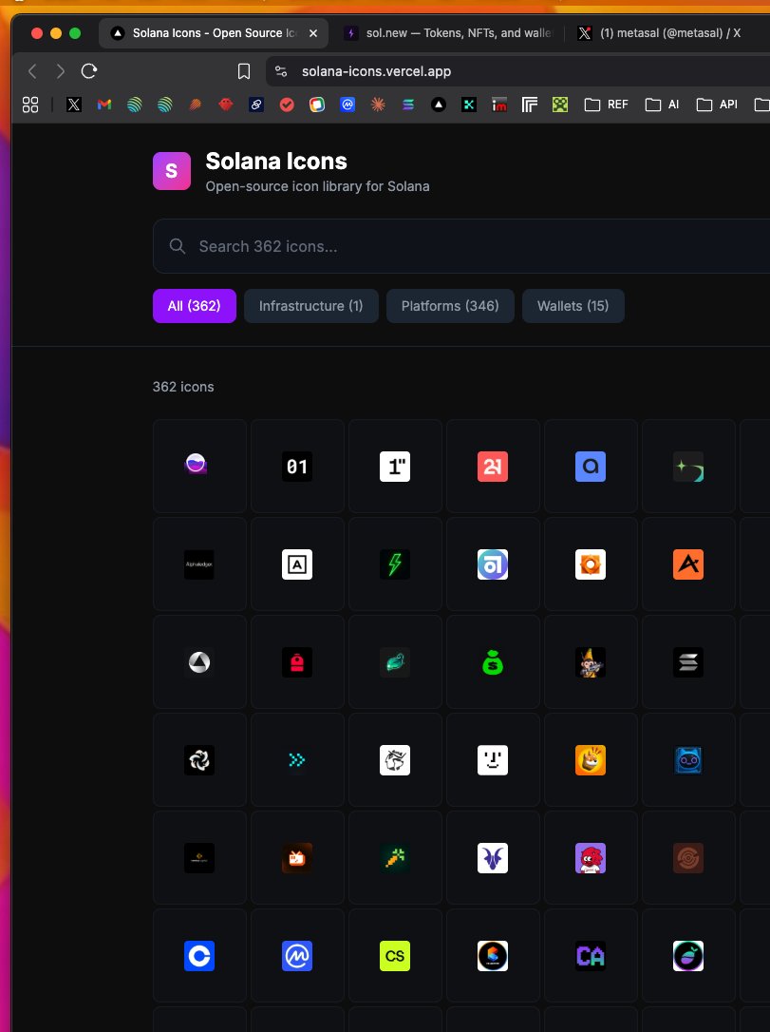
Task: Select the black tile with gold text
Action: click(199, 857)
